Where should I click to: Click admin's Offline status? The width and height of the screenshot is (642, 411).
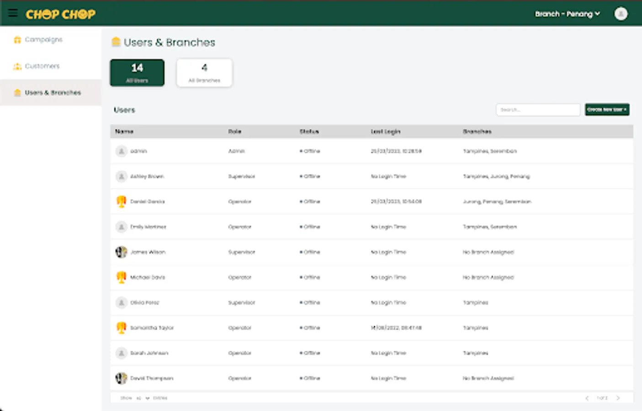click(x=310, y=151)
